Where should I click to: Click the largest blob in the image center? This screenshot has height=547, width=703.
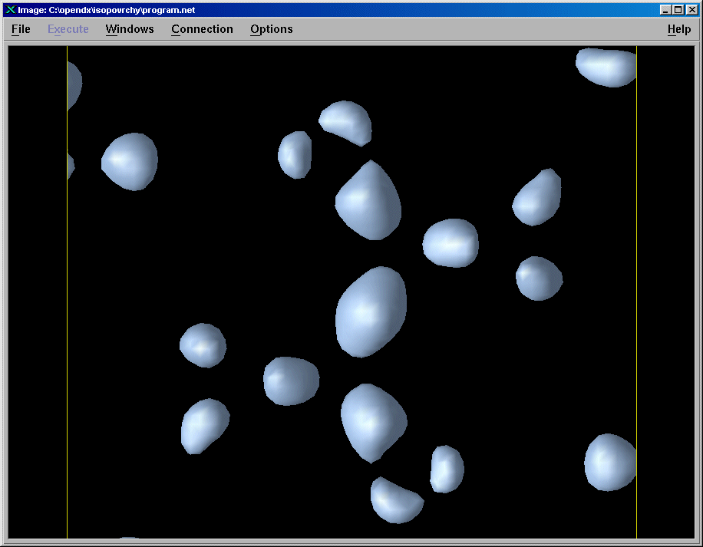(371, 311)
